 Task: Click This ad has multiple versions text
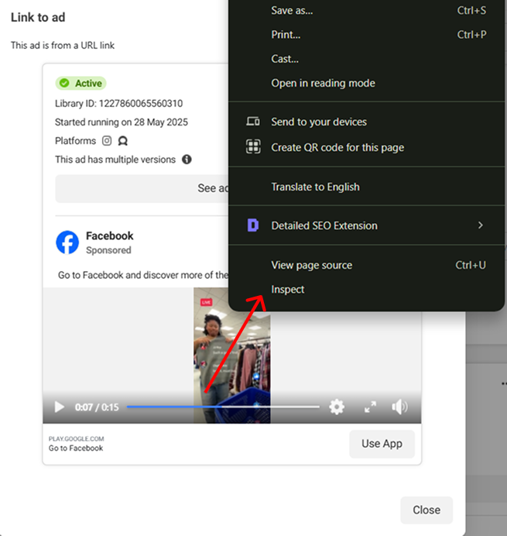(115, 160)
